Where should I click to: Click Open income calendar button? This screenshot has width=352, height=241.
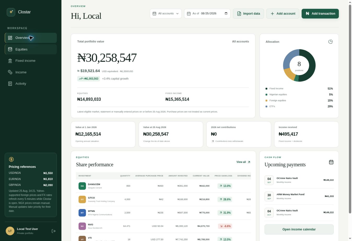pyautogui.click(x=299, y=229)
